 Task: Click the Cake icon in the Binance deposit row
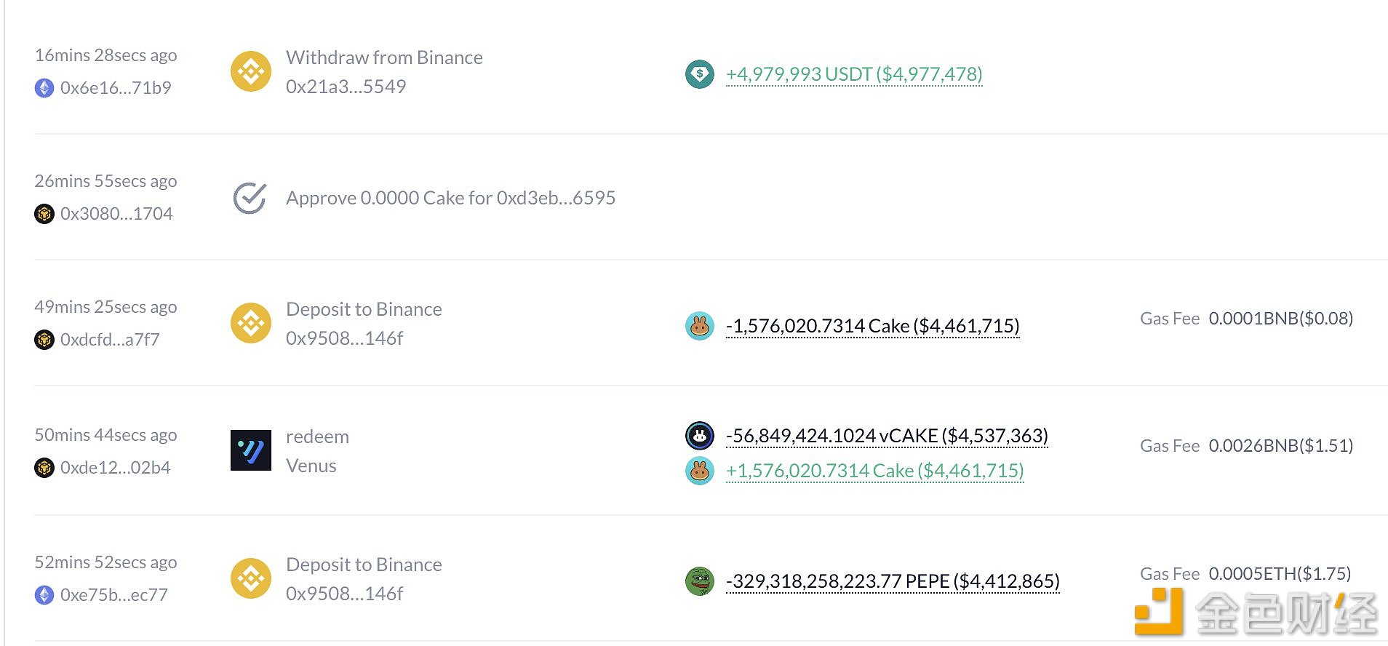(700, 326)
